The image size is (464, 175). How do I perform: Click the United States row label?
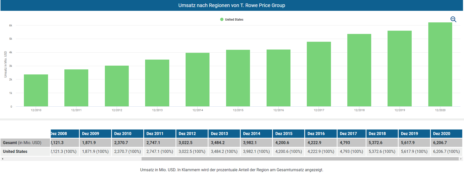pyautogui.click(x=15, y=152)
